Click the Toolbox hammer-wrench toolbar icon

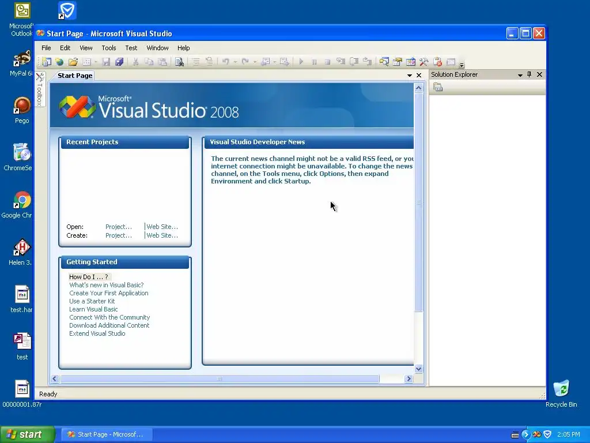click(423, 62)
